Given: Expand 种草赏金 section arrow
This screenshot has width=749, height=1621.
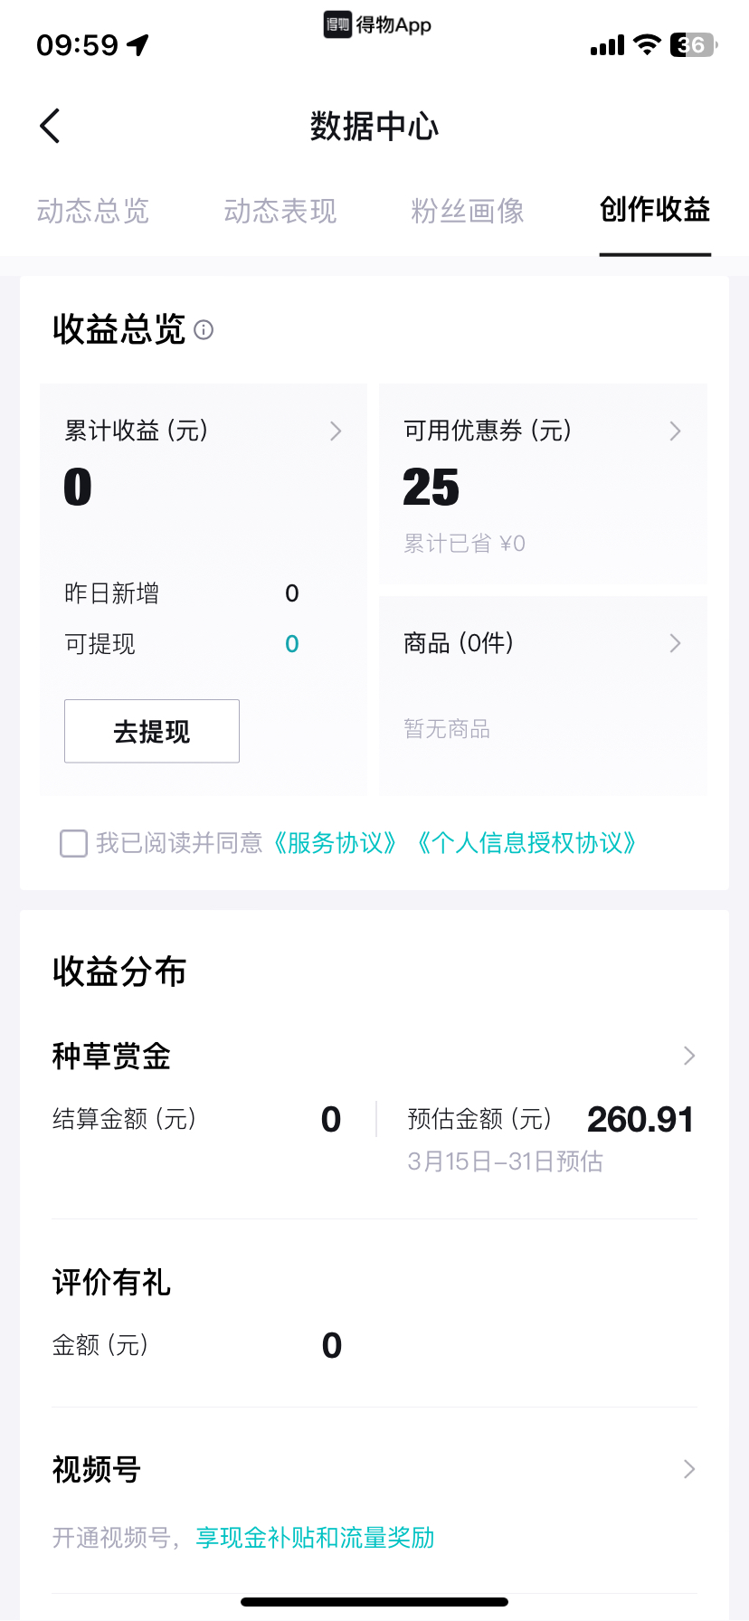Looking at the screenshot, I should pyautogui.click(x=689, y=1056).
